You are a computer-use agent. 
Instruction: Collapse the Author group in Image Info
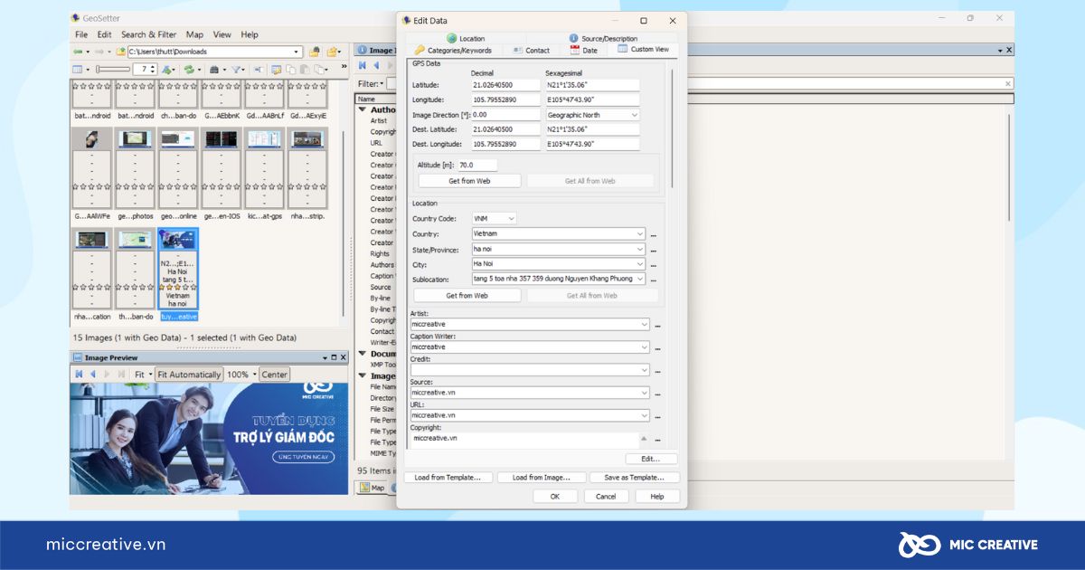point(363,109)
